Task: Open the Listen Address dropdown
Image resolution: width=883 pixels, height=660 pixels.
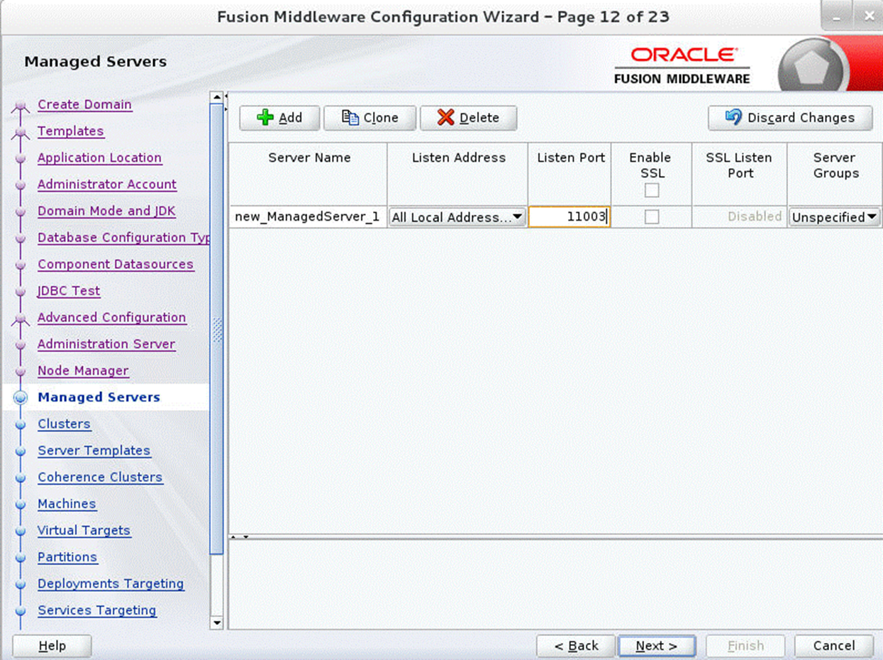Action: point(457,217)
